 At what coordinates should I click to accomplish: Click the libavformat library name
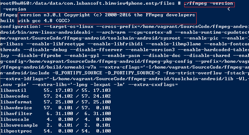[16, 102]
